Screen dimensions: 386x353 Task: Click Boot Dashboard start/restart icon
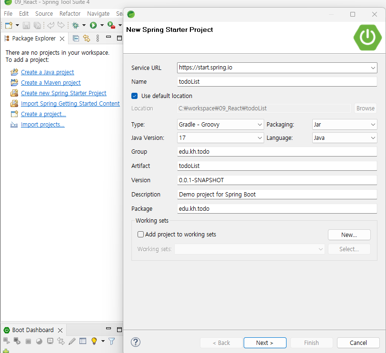click(6, 341)
